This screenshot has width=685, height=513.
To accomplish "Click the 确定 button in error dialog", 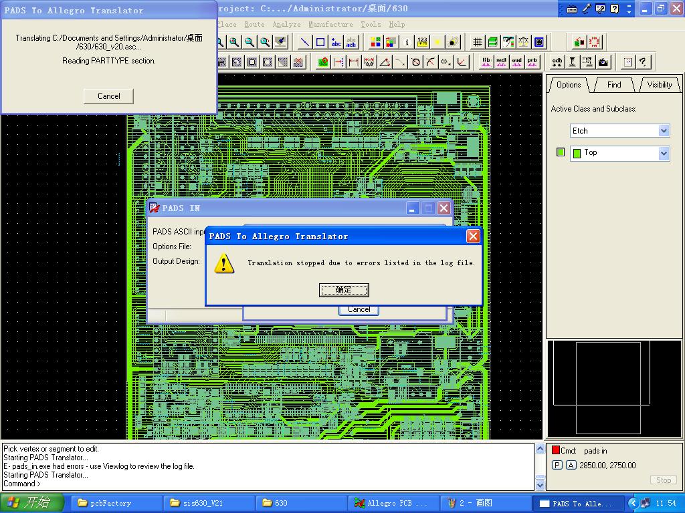I will 344,290.
